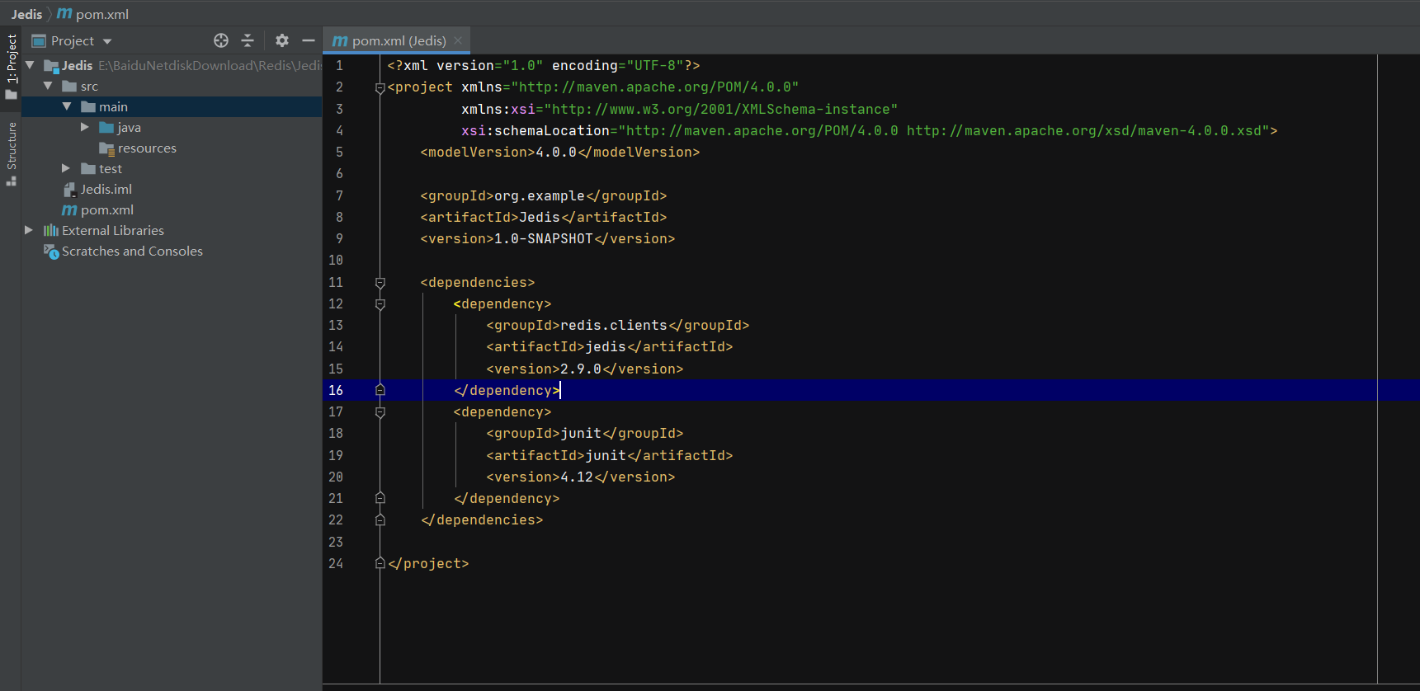Image resolution: width=1420 pixels, height=691 pixels.
Task: Open Project panel settings gear
Action: [282, 40]
